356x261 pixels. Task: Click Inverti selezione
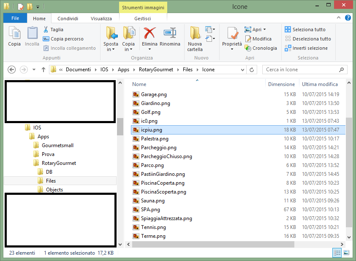(306, 48)
